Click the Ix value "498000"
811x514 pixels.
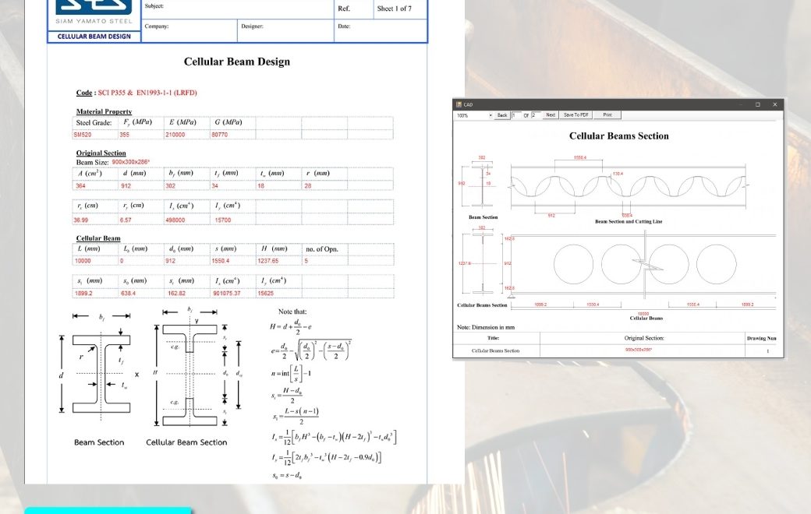[175, 220]
